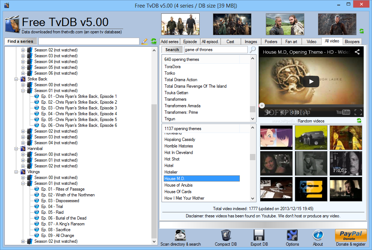Refresh the fan art banner thumbnails
The image size is (372, 250).
(361, 31)
